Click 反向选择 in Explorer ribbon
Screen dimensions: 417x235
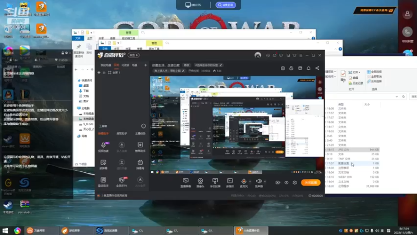tap(374, 81)
